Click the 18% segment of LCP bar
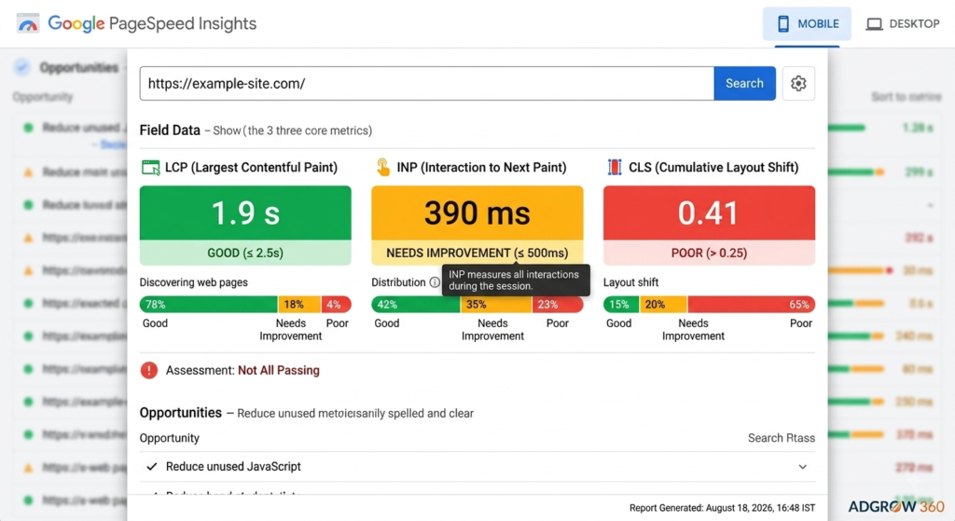 [299, 305]
